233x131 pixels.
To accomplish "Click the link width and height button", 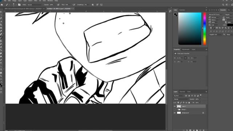I will (185, 58).
